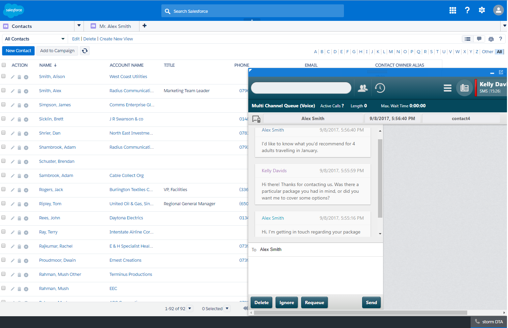Delete the Ray, Terry row
Viewport: 508px width, 328px height.
pyautogui.click(x=19, y=232)
